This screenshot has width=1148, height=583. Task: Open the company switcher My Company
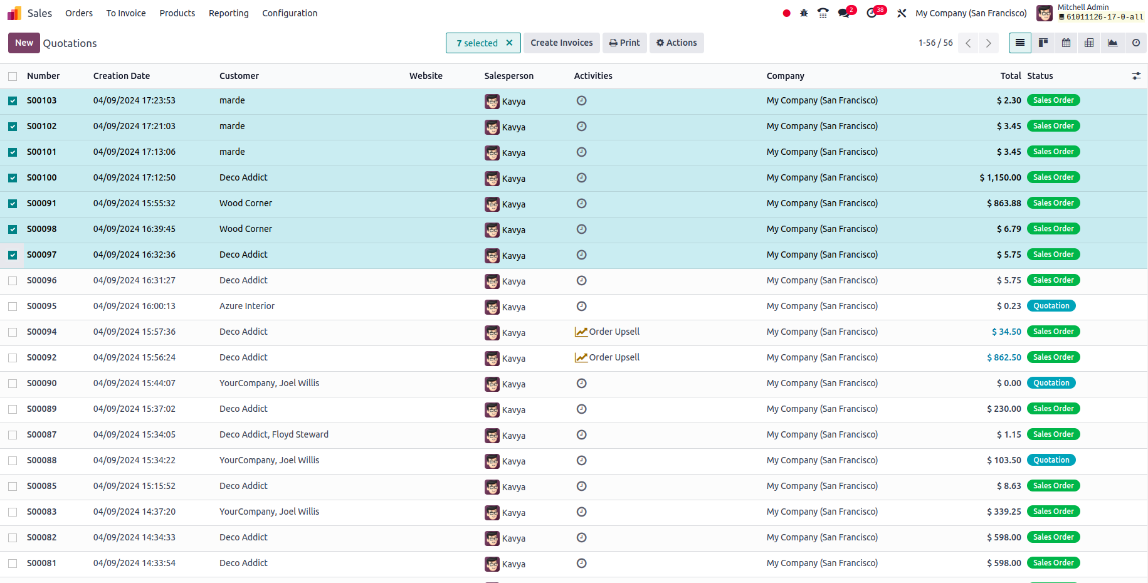(x=971, y=13)
